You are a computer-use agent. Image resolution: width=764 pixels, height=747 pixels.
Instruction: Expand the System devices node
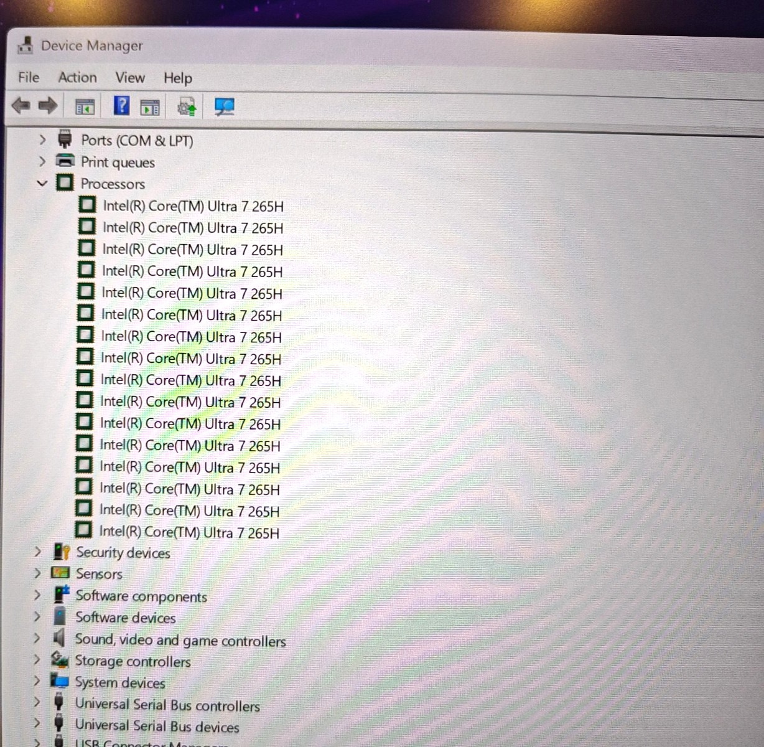[x=37, y=680]
